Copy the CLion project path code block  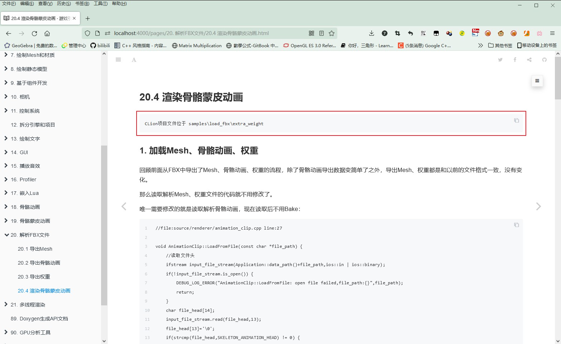pyautogui.click(x=517, y=121)
